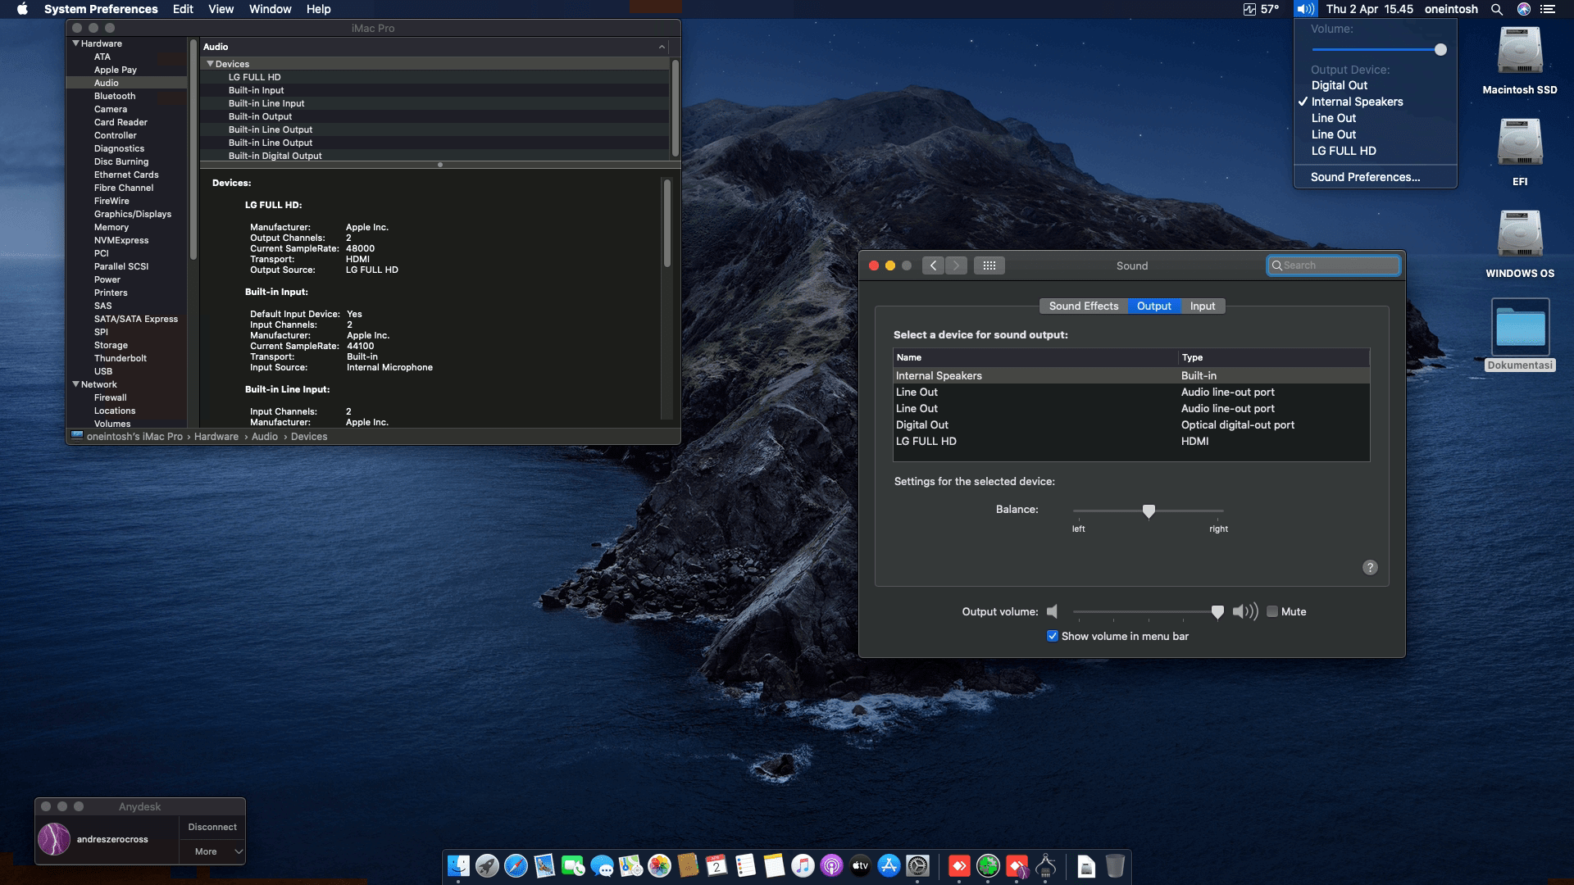Open Sound Preferences from volume menu
1574x885 pixels.
pyautogui.click(x=1375, y=177)
